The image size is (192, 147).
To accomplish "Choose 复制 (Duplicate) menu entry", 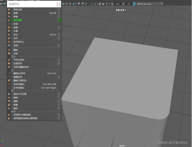I will (x=16, y=98).
